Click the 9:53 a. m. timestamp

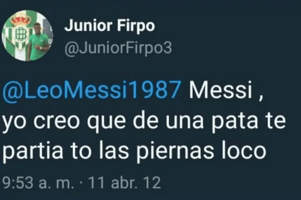tap(38, 183)
